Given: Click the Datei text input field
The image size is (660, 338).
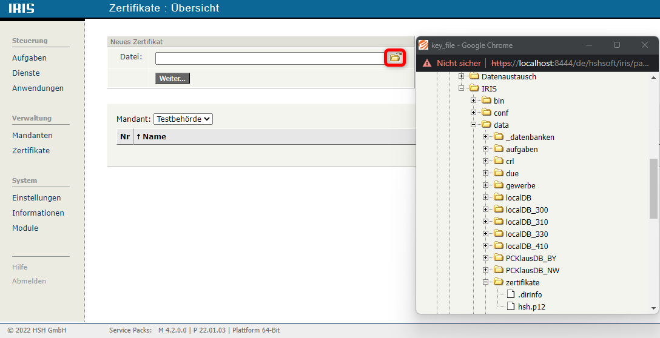Looking at the screenshot, I should point(269,58).
